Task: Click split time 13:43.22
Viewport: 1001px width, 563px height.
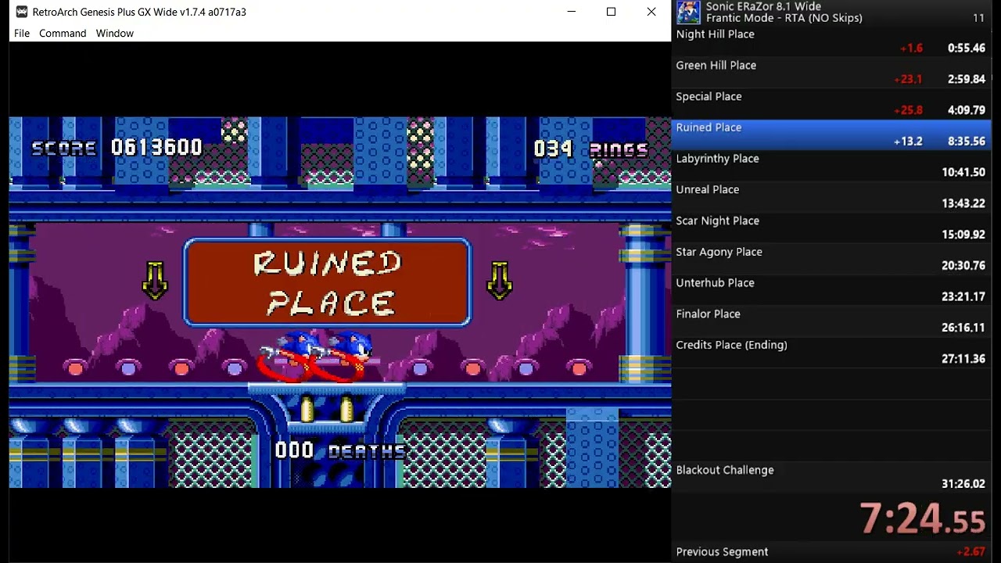Action: 963,203
